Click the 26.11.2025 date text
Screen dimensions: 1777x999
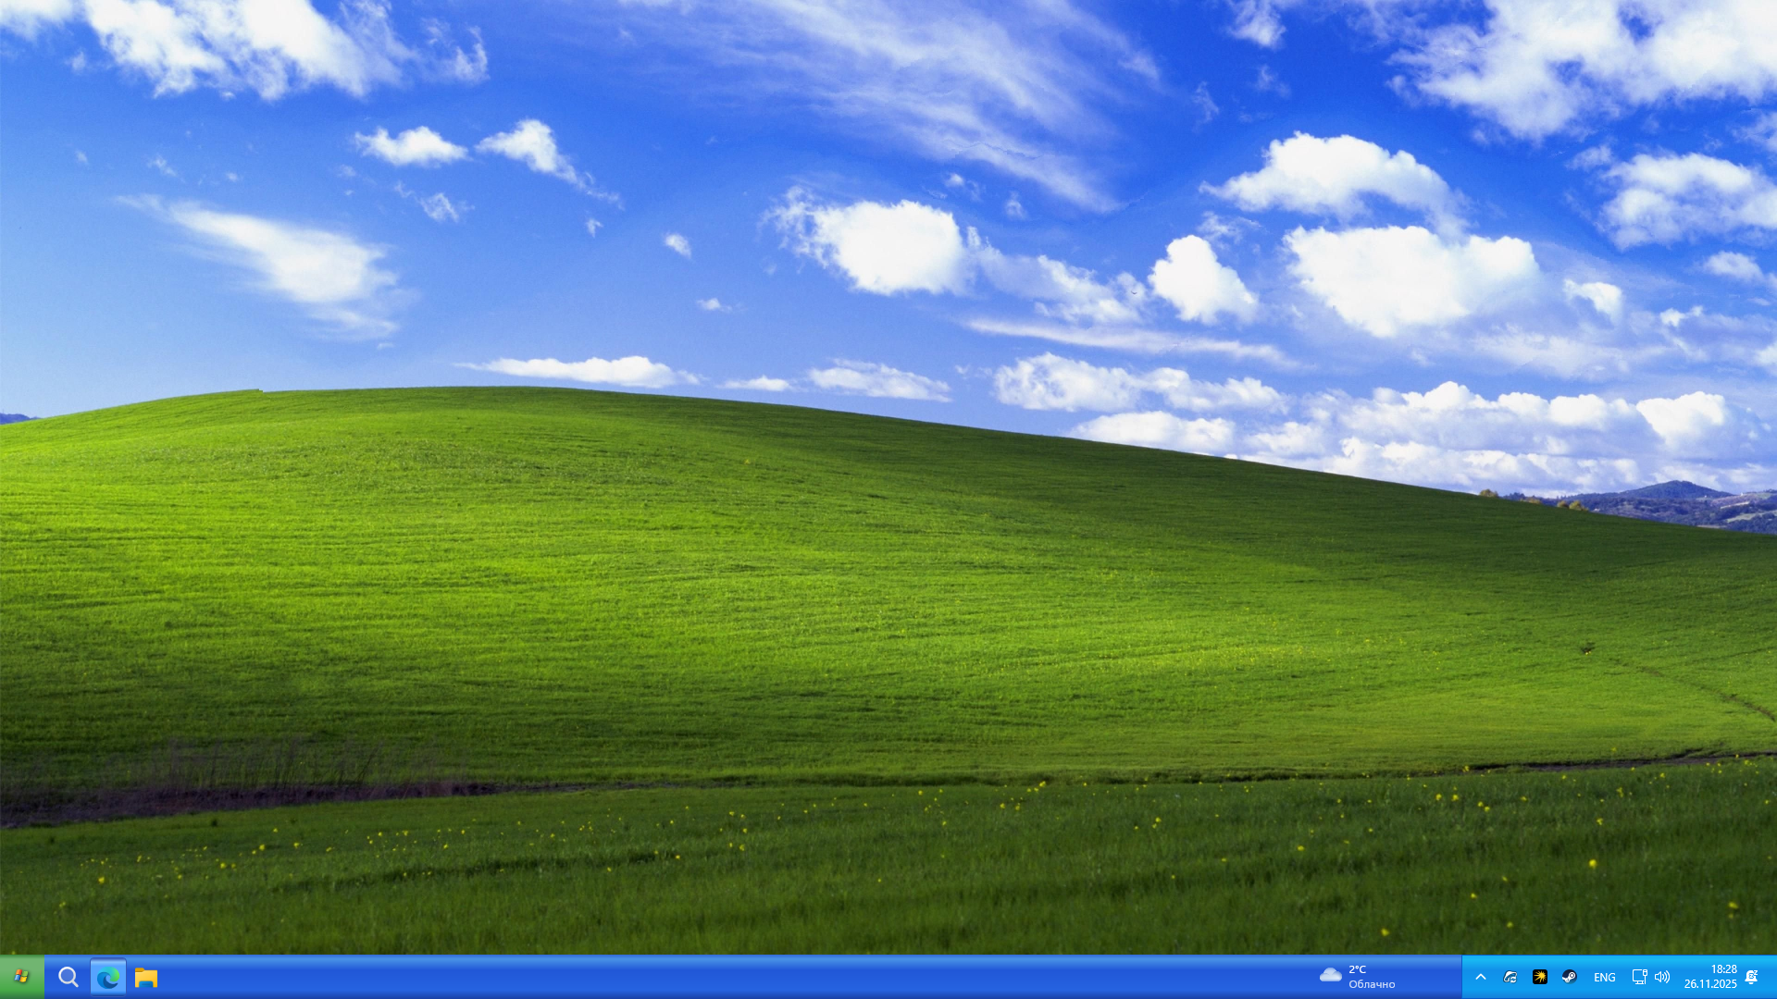[x=1710, y=984]
